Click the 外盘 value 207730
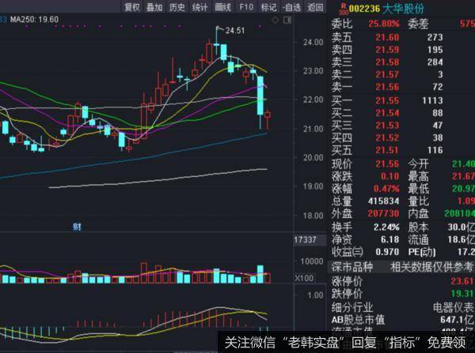Viewport: 475px width, 353px height. coord(383,214)
